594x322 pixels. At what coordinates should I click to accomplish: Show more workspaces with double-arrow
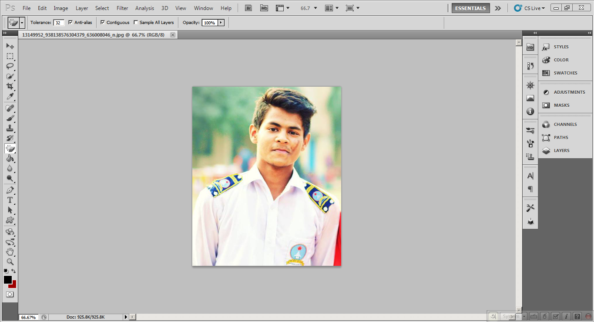tap(498, 8)
